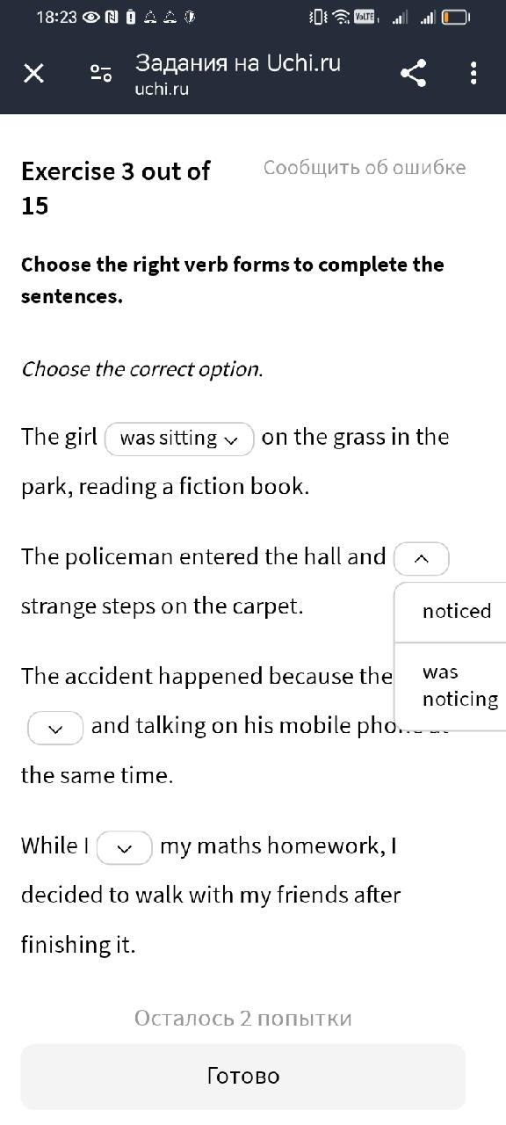The width and height of the screenshot is (506, 1125).
Task: Click the 'Готово' button
Action: 243,1076
